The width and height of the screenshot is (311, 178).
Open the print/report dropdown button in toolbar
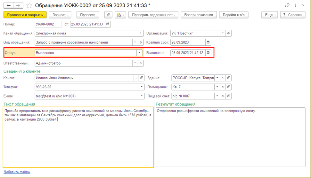pyautogui.click(x=120, y=15)
